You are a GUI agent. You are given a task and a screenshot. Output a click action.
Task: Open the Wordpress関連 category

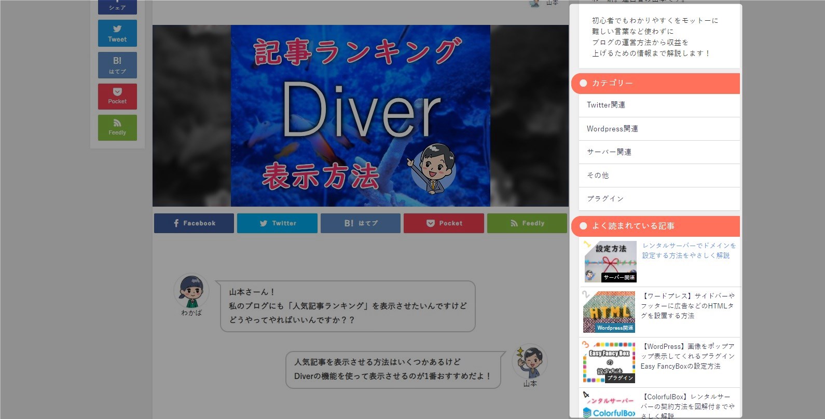pyautogui.click(x=612, y=129)
